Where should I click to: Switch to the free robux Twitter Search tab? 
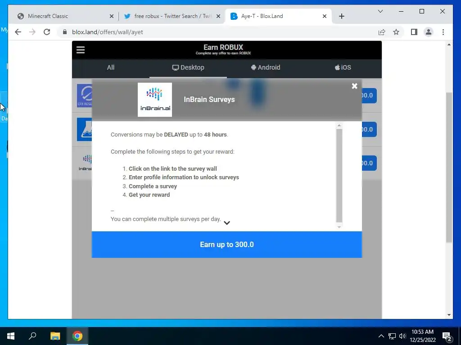[173, 16]
